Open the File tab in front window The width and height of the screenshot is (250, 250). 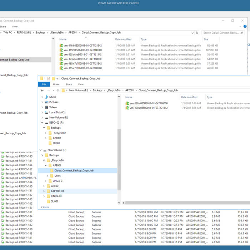[44, 84]
